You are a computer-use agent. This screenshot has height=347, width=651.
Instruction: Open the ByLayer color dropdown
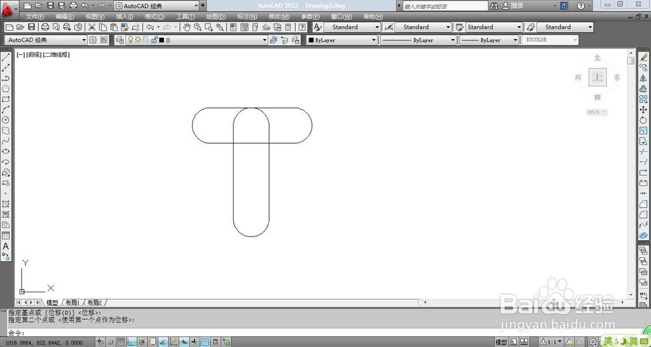[x=342, y=40]
